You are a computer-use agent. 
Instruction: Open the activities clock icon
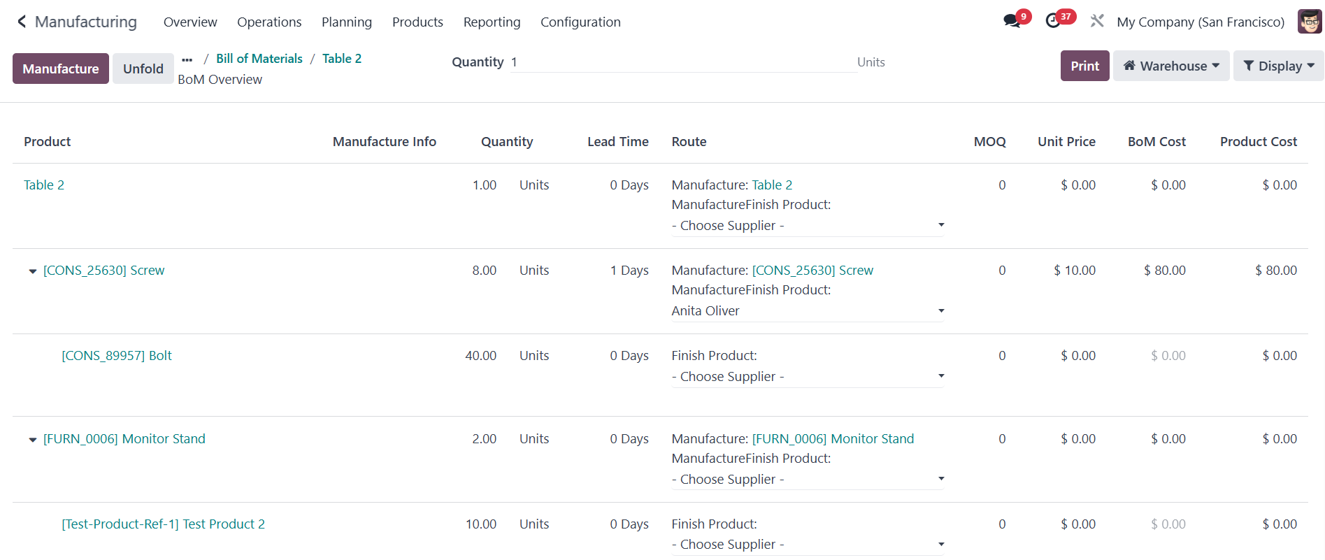pos(1053,22)
